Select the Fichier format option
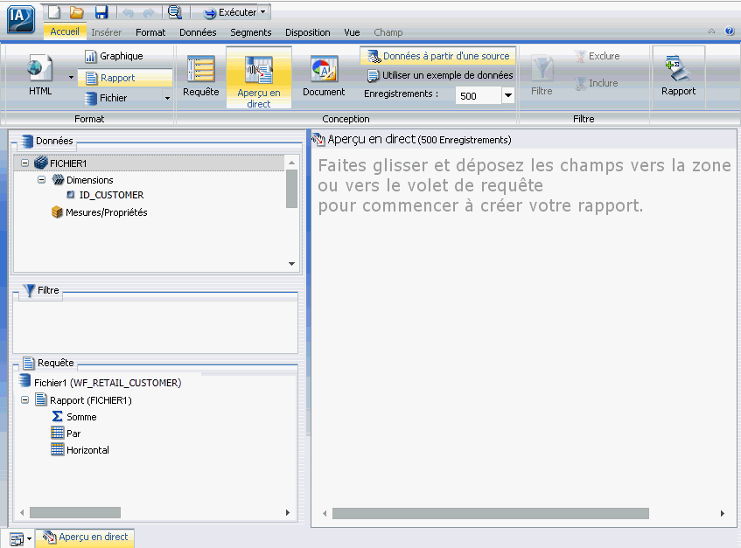This screenshot has width=741, height=548. pos(107,98)
